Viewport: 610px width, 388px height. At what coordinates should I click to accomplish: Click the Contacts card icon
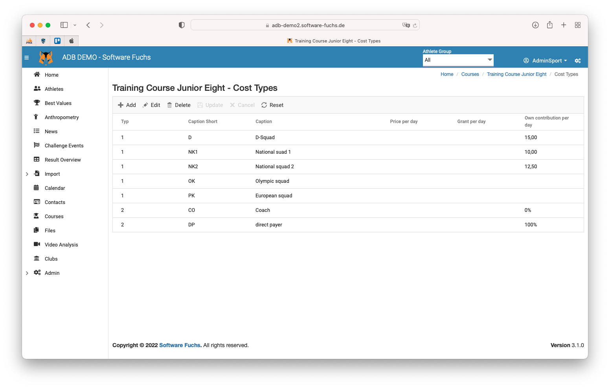37,202
